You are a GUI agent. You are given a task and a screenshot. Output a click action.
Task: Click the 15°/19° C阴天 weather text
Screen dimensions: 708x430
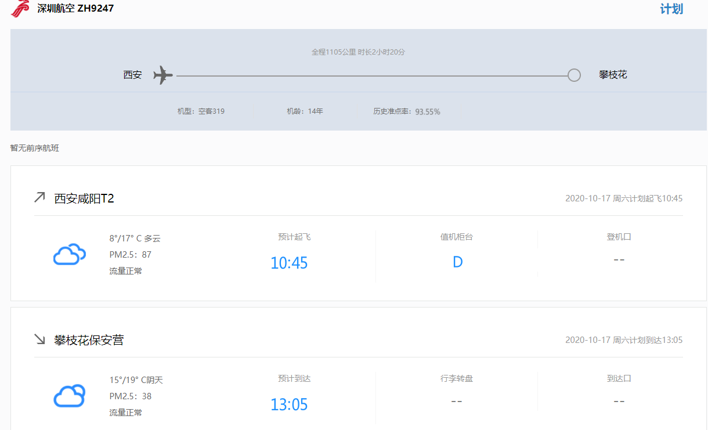click(136, 380)
